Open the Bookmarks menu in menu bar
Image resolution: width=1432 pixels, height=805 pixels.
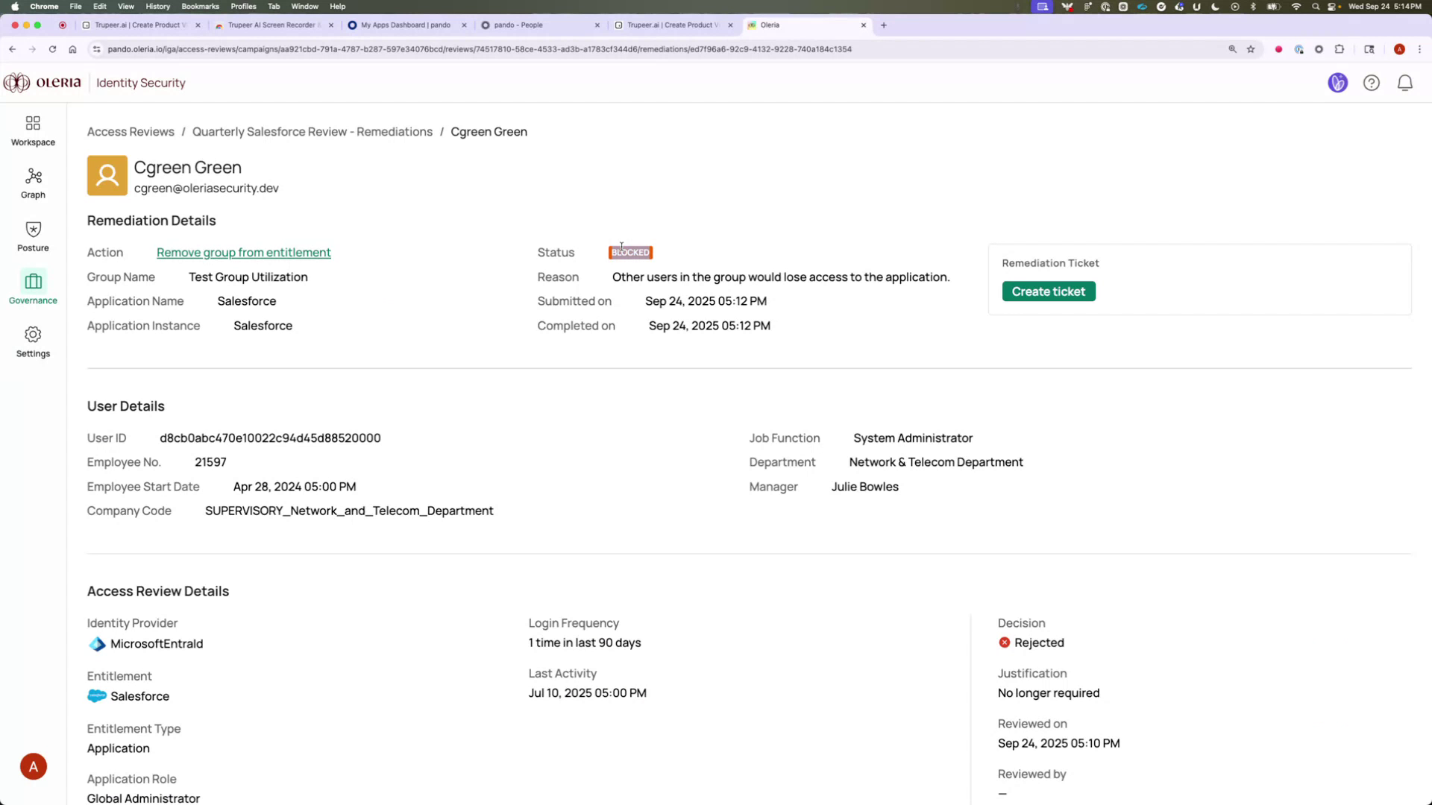[200, 6]
